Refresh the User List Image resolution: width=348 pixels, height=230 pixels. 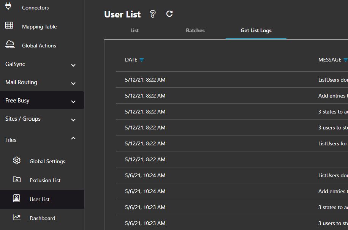(x=169, y=14)
